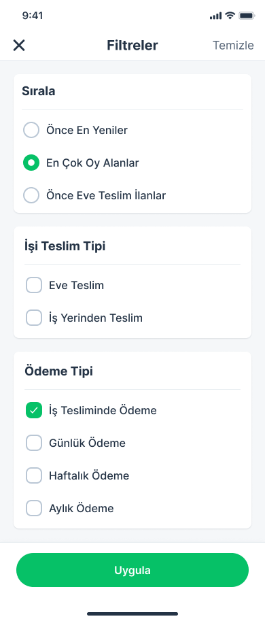Tap the 9:41 clock in status bar
265x621 pixels.
click(33, 16)
